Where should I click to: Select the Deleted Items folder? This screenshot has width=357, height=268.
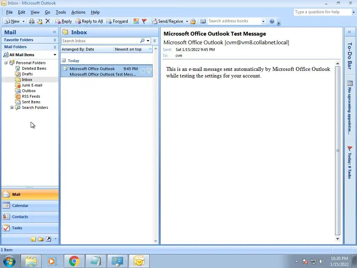click(x=34, y=68)
